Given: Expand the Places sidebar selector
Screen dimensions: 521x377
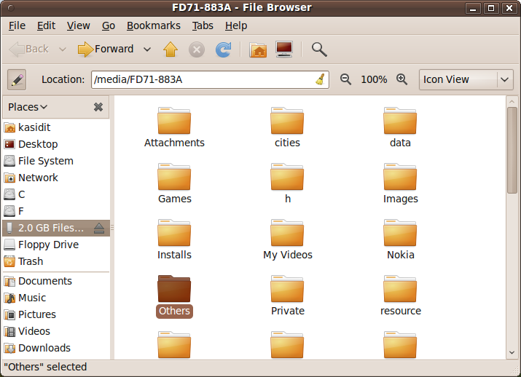Looking at the screenshot, I should coord(28,107).
